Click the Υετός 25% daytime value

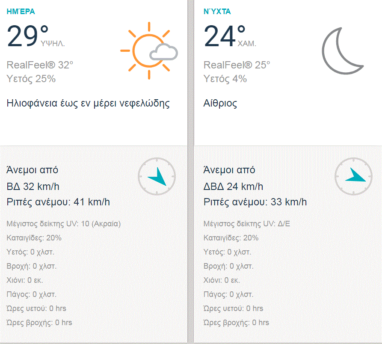pos(31,79)
